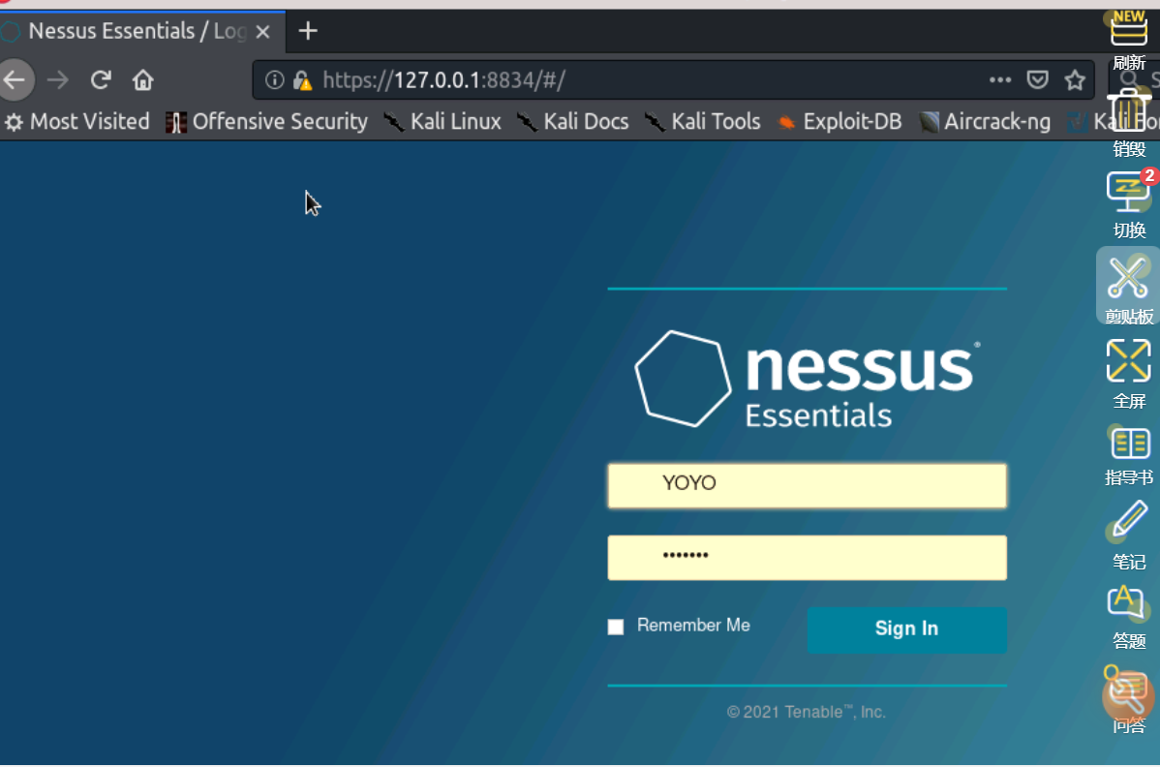Open the Exploit-DB bookmark

click(839, 121)
